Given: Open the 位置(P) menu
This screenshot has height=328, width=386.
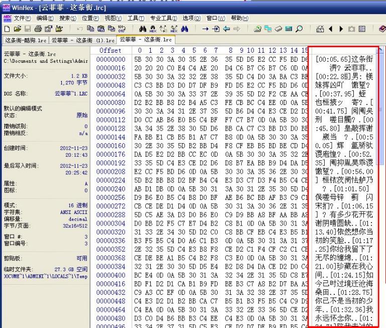Looking at the screenshot, I should coord(90,18).
